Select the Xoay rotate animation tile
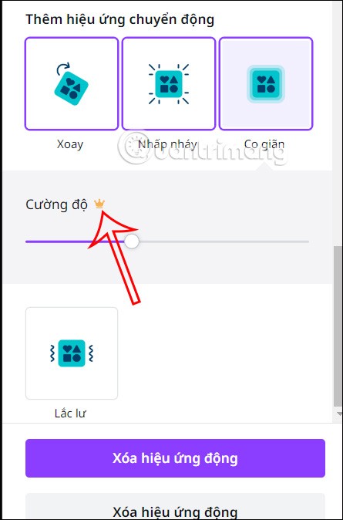Screen dimensions: 343x520 pos(72,83)
